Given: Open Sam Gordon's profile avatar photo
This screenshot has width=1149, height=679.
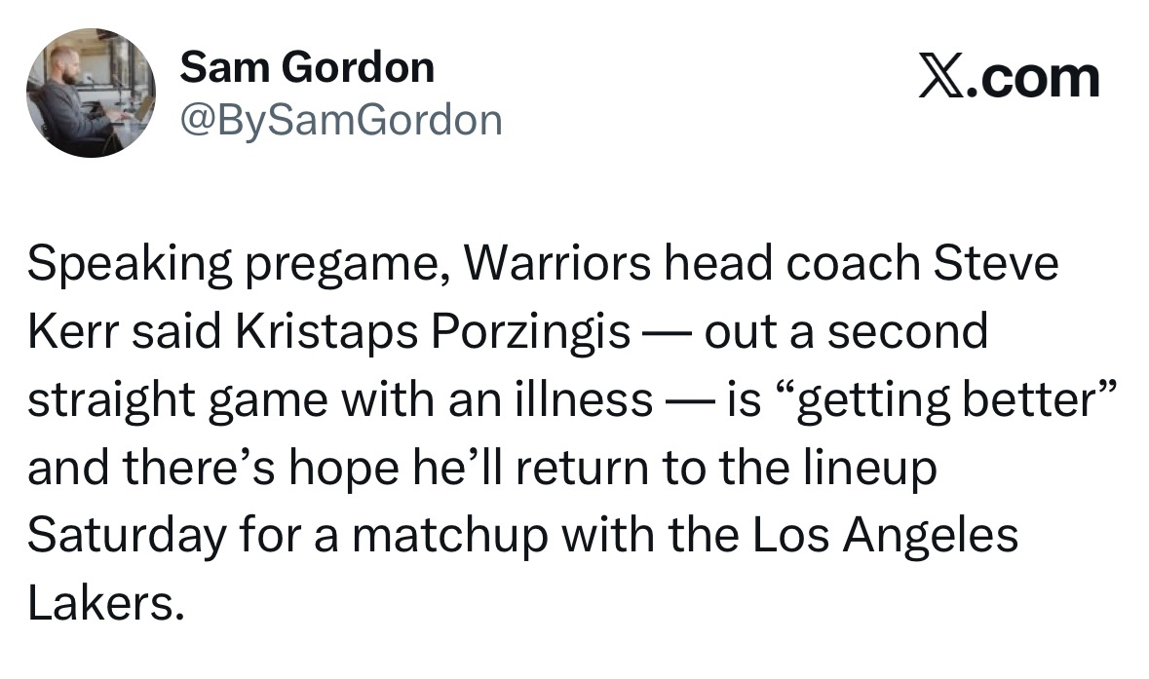Looking at the screenshot, I should pyautogui.click(x=91, y=93).
